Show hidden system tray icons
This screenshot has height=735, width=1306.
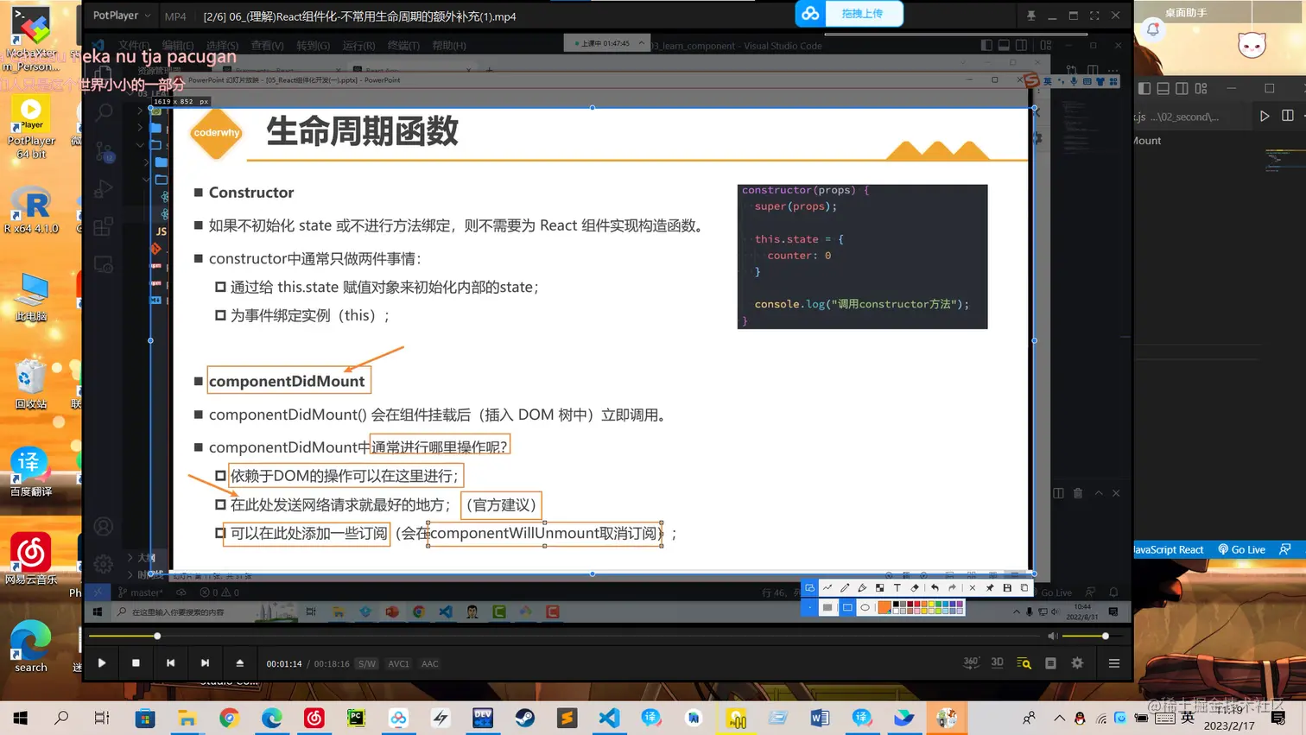point(1059,718)
